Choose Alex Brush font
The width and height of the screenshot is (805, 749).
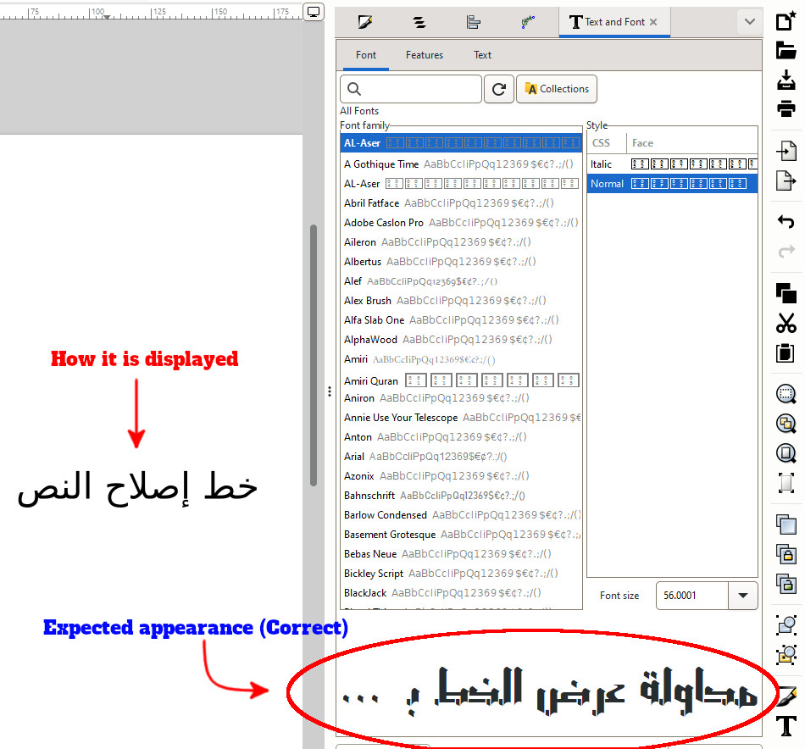point(461,301)
